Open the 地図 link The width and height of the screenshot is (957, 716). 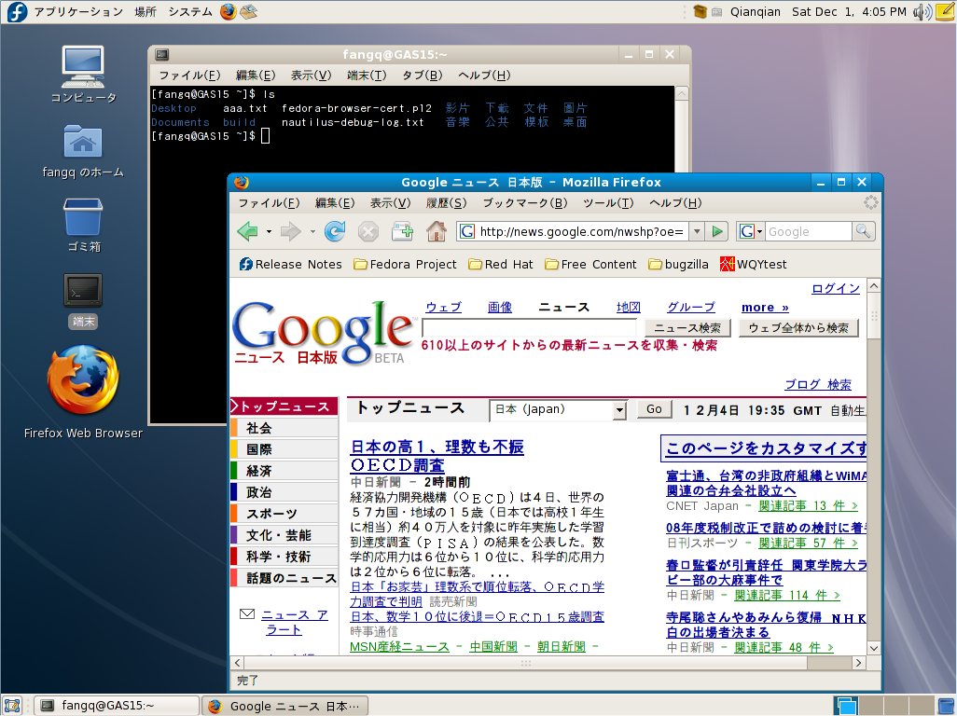click(628, 308)
